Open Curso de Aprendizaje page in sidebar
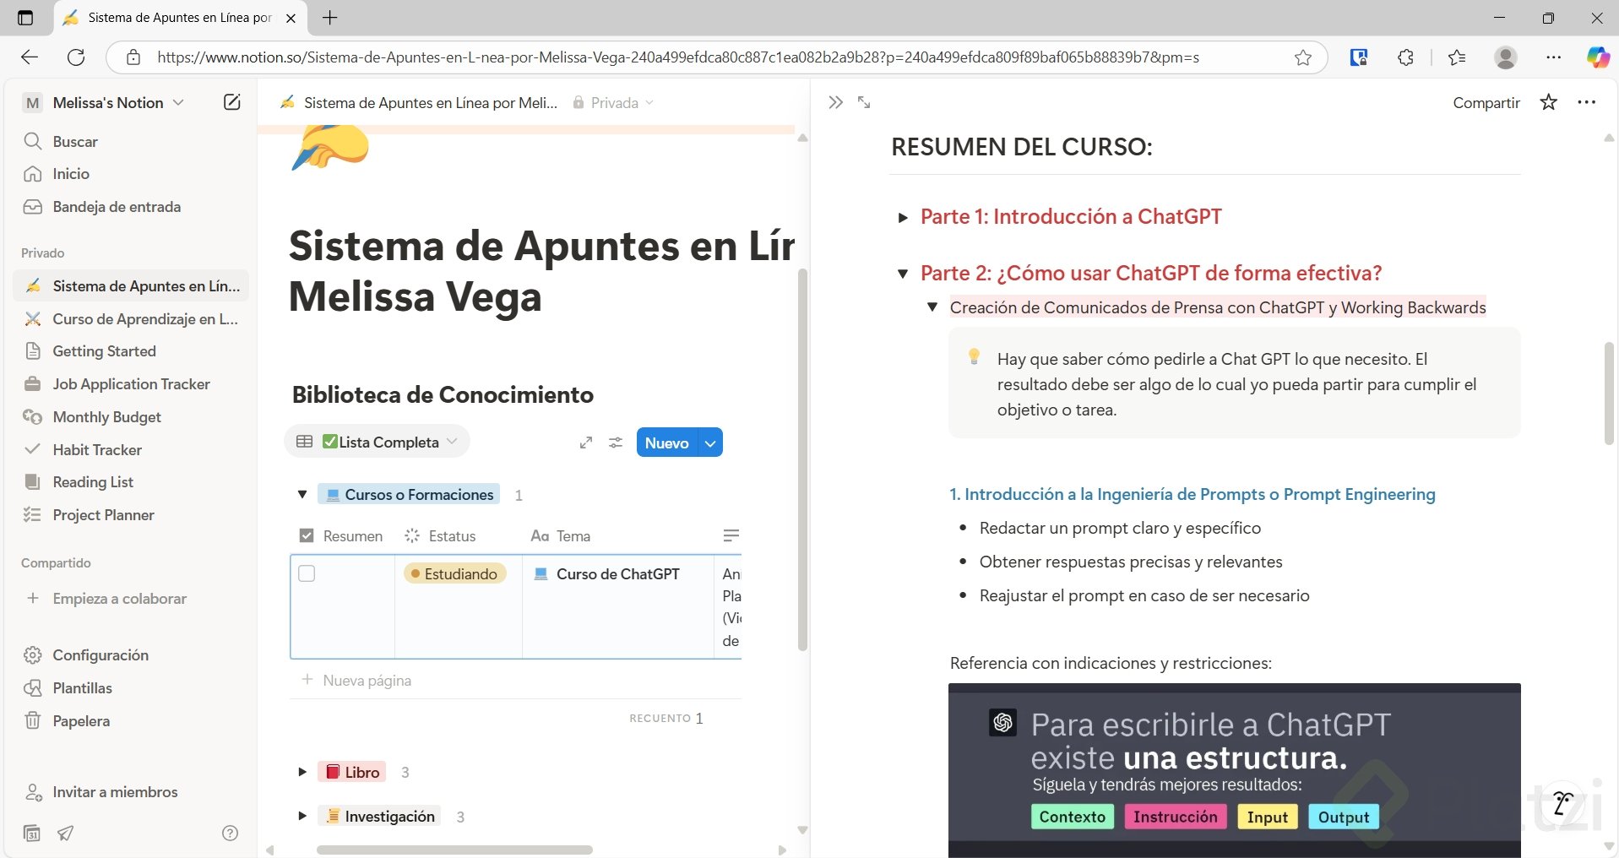Screen dimensions: 1619x858 click(131, 319)
